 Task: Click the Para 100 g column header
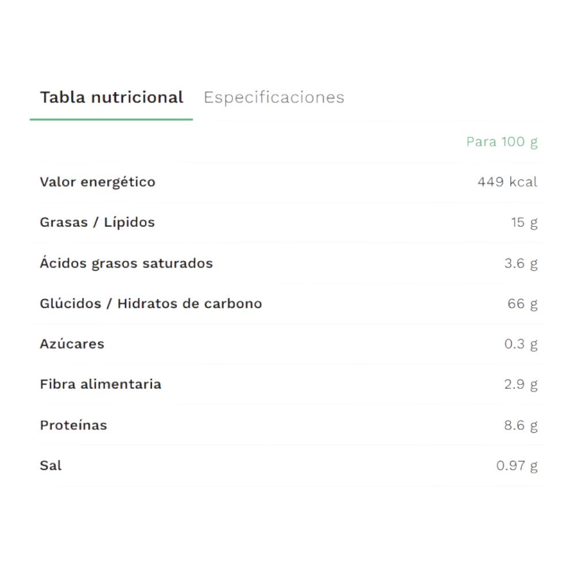[502, 142]
